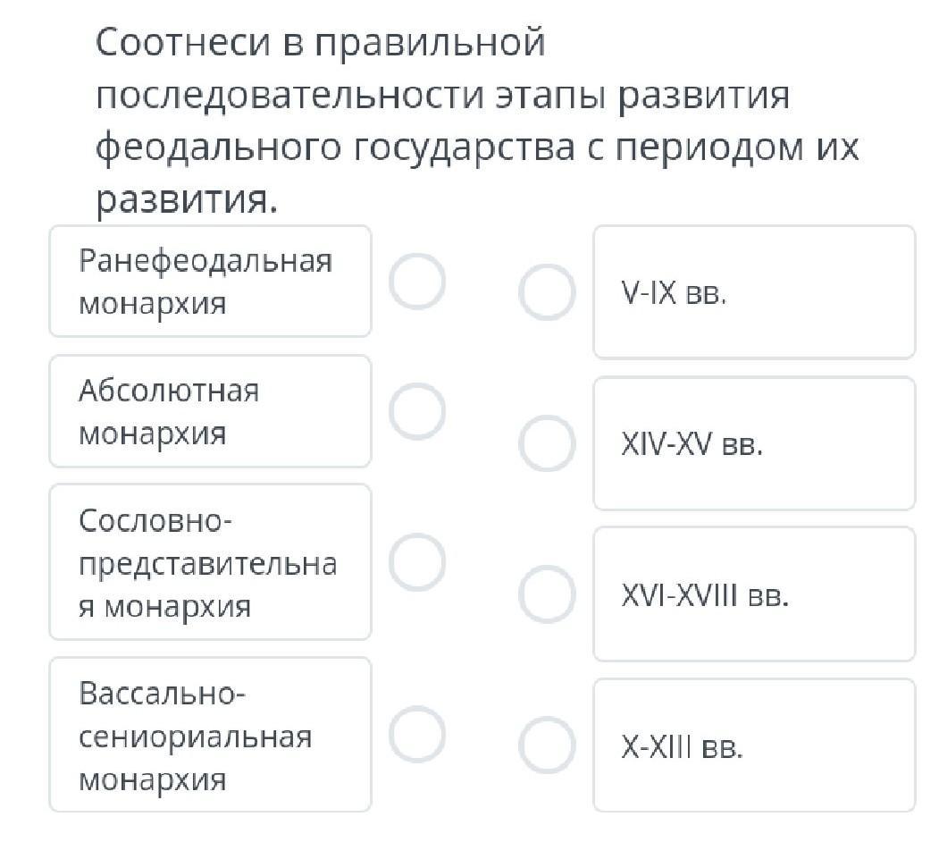This screenshot has height=859, width=939.
Task: Choose the X-XIII вв. period box
Action: pyautogui.click(x=754, y=745)
